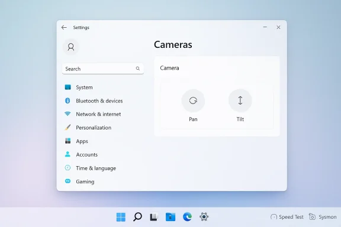This screenshot has width=341, height=227.
Task: Click the Sysmon camera icon
Action: point(312,217)
